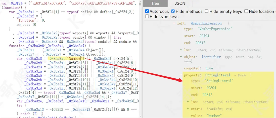Click the _0x3ba3x9 variable assignment
Viewport: 276px width, 118px height.
pos(80,63)
